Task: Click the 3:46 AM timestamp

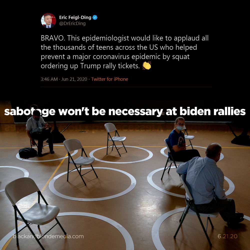Action: point(49,79)
